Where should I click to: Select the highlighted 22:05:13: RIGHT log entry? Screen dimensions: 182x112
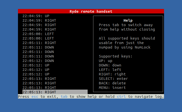[x=55, y=92]
